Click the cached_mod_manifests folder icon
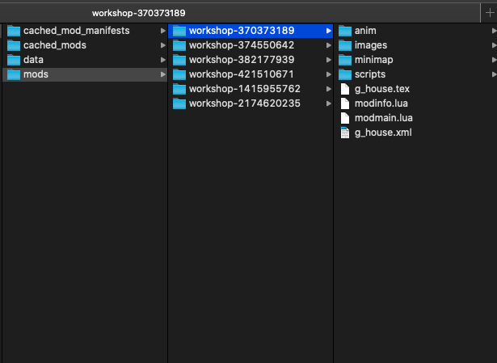The image size is (497, 363). (14, 31)
